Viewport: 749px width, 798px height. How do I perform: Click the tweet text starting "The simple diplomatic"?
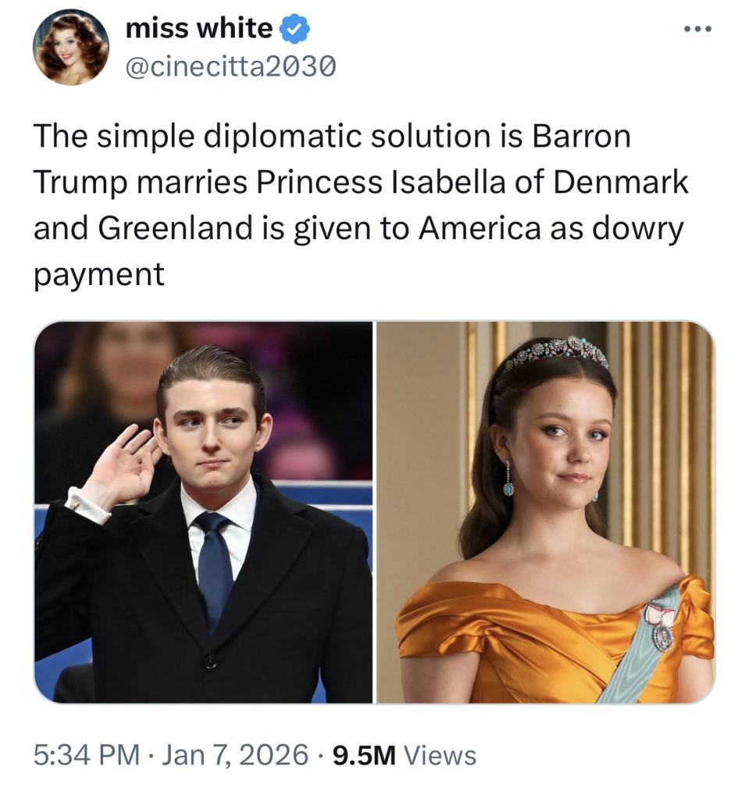pos(360,206)
